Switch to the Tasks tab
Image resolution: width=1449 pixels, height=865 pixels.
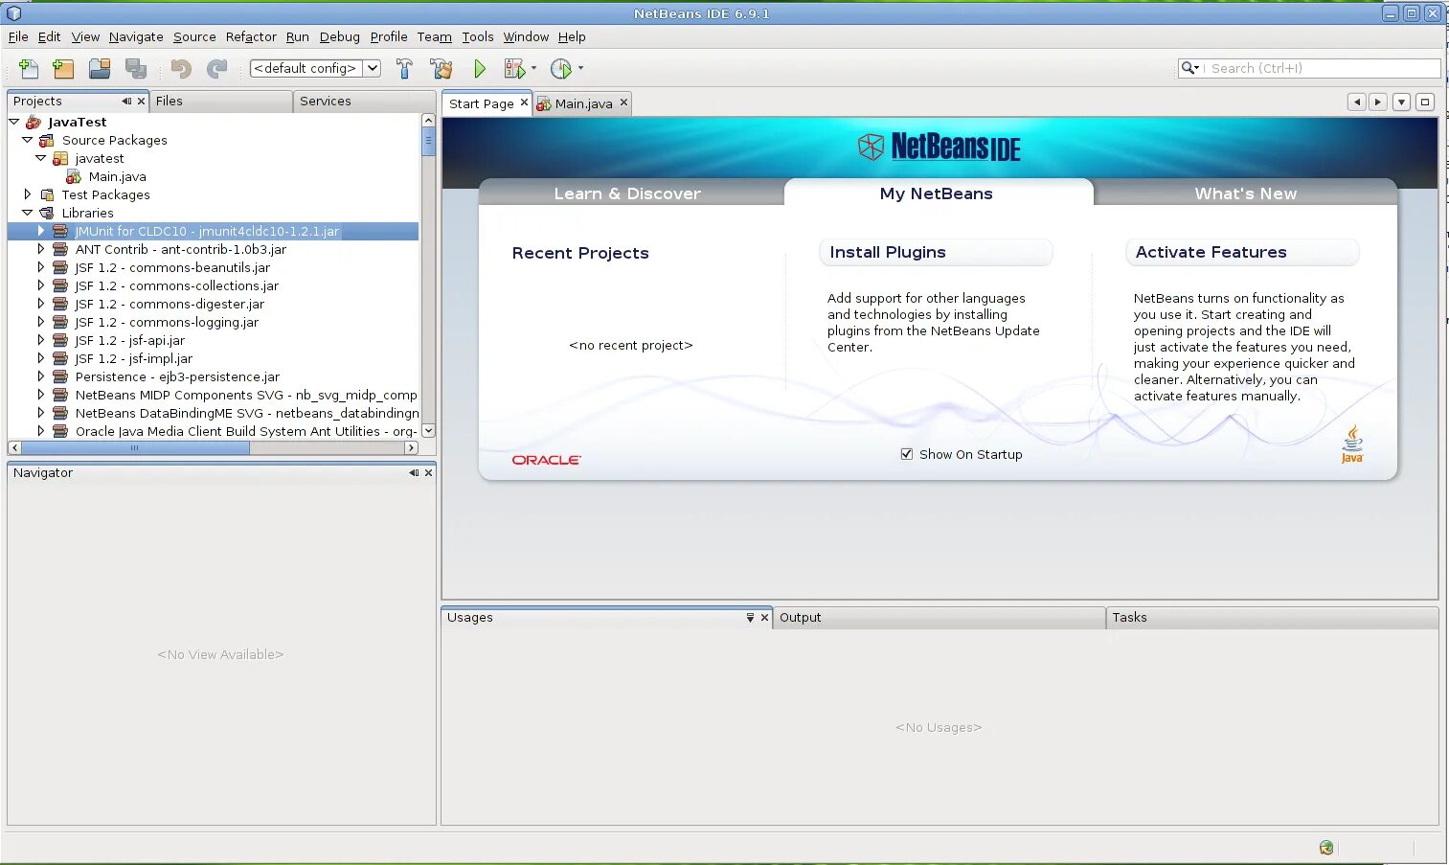(1272, 618)
